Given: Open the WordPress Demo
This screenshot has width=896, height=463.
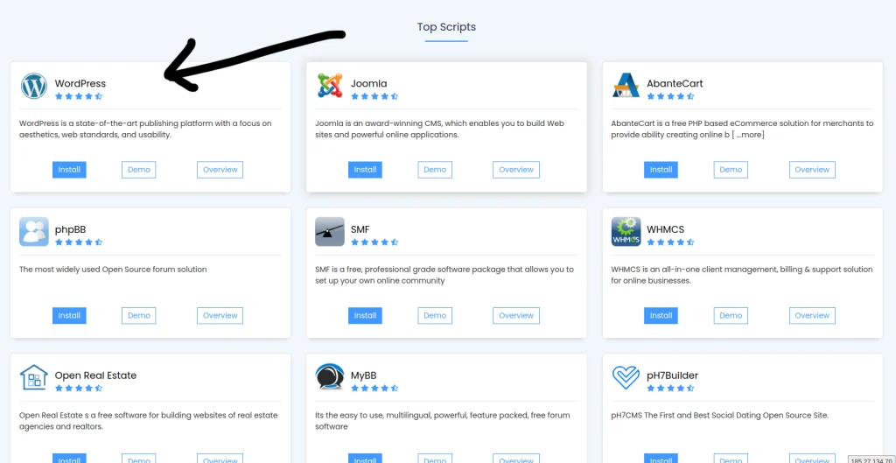Looking at the screenshot, I should click(x=139, y=170).
